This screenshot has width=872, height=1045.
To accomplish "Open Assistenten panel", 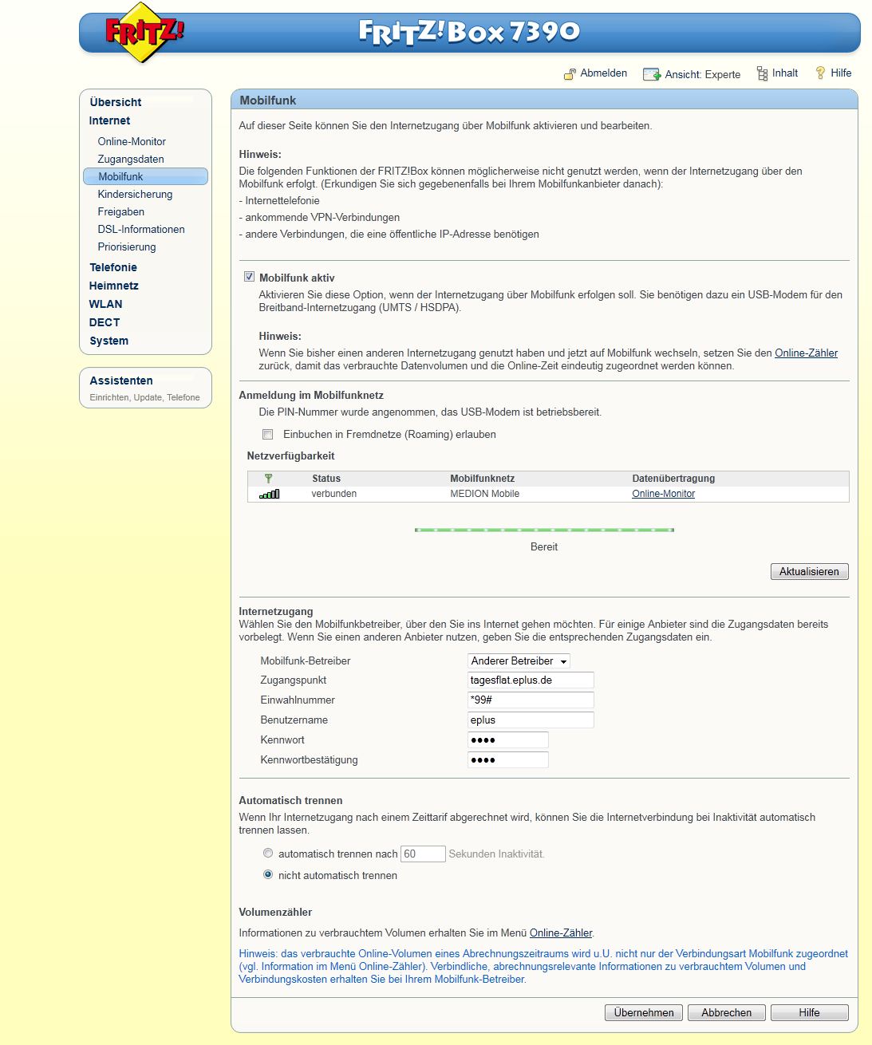I will pos(145,387).
